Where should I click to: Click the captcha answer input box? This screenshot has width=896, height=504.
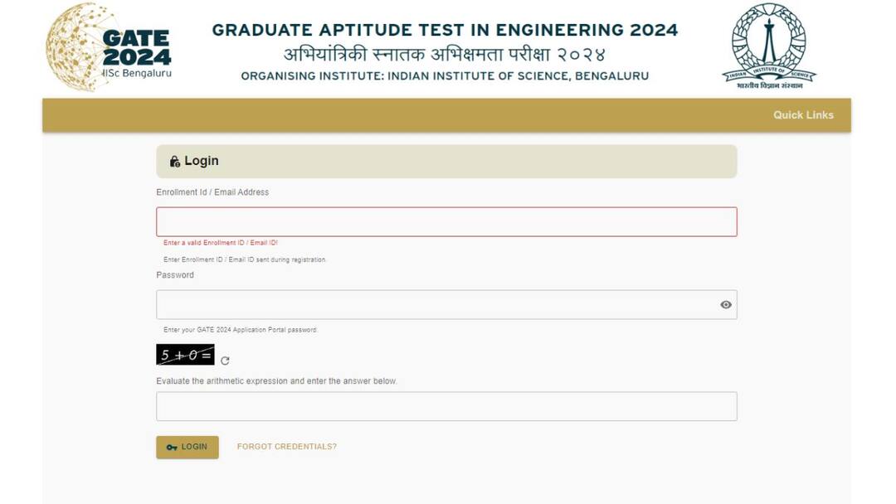(x=446, y=405)
